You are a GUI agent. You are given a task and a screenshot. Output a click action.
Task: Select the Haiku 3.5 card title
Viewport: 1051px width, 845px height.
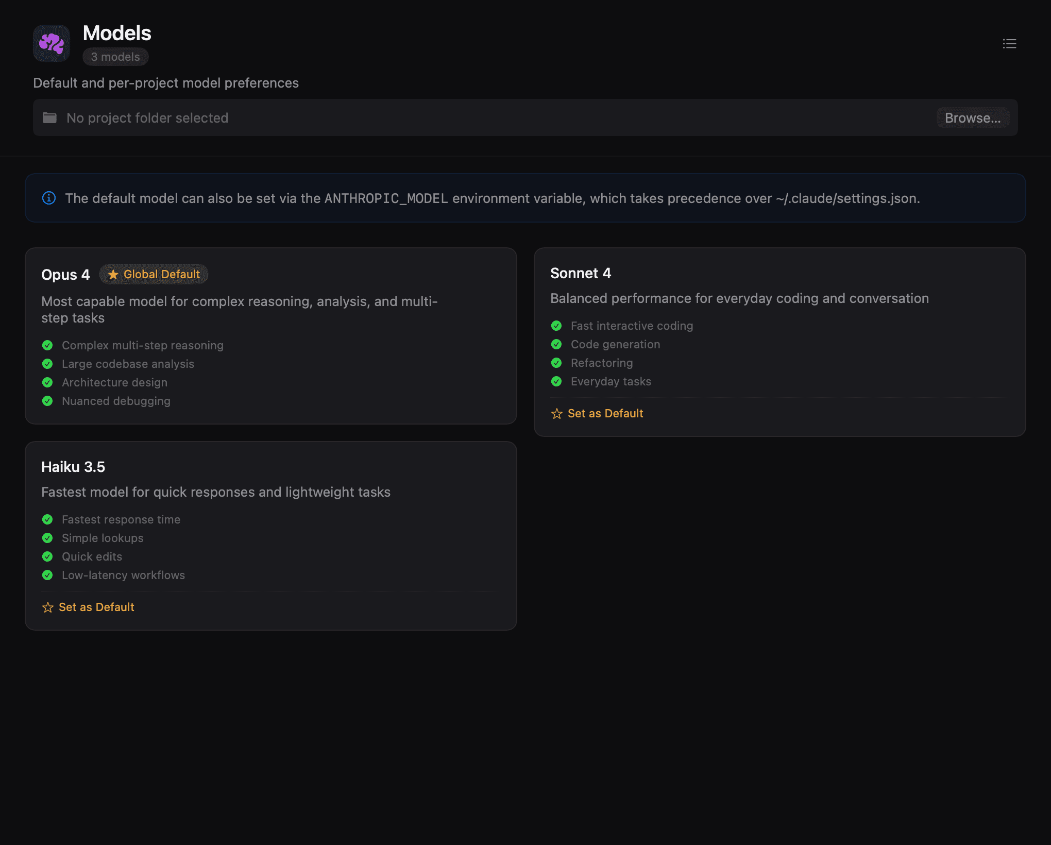click(x=73, y=467)
